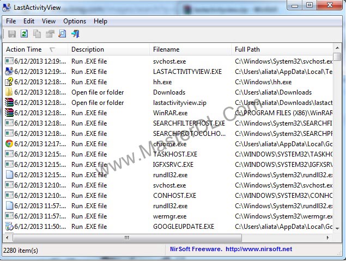Click the Refresh toolbar icon
Image resolution: width=346 pixels, height=262 pixels.
pos(25,34)
